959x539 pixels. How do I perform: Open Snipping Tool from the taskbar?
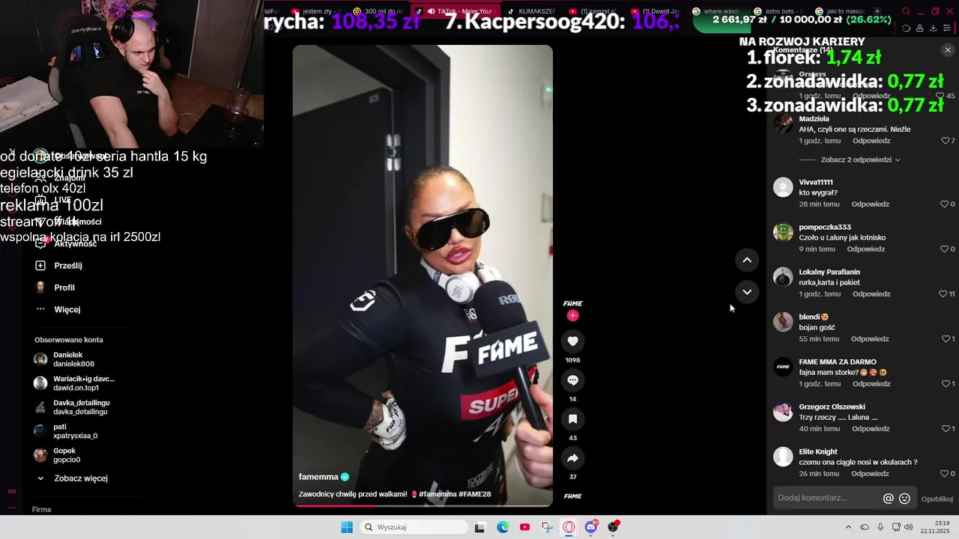click(x=547, y=527)
